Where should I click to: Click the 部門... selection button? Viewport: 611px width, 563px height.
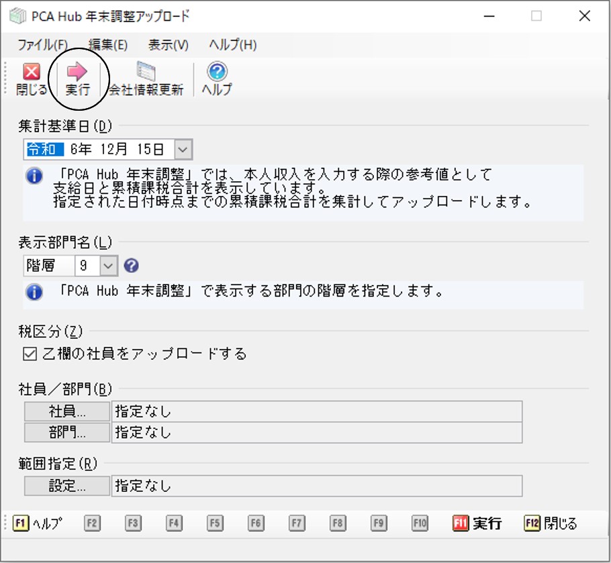[x=67, y=432]
